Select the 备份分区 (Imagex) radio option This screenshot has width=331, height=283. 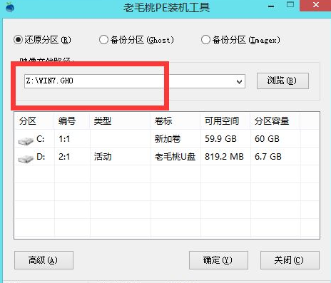pyautogui.click(x=205, y=40)
